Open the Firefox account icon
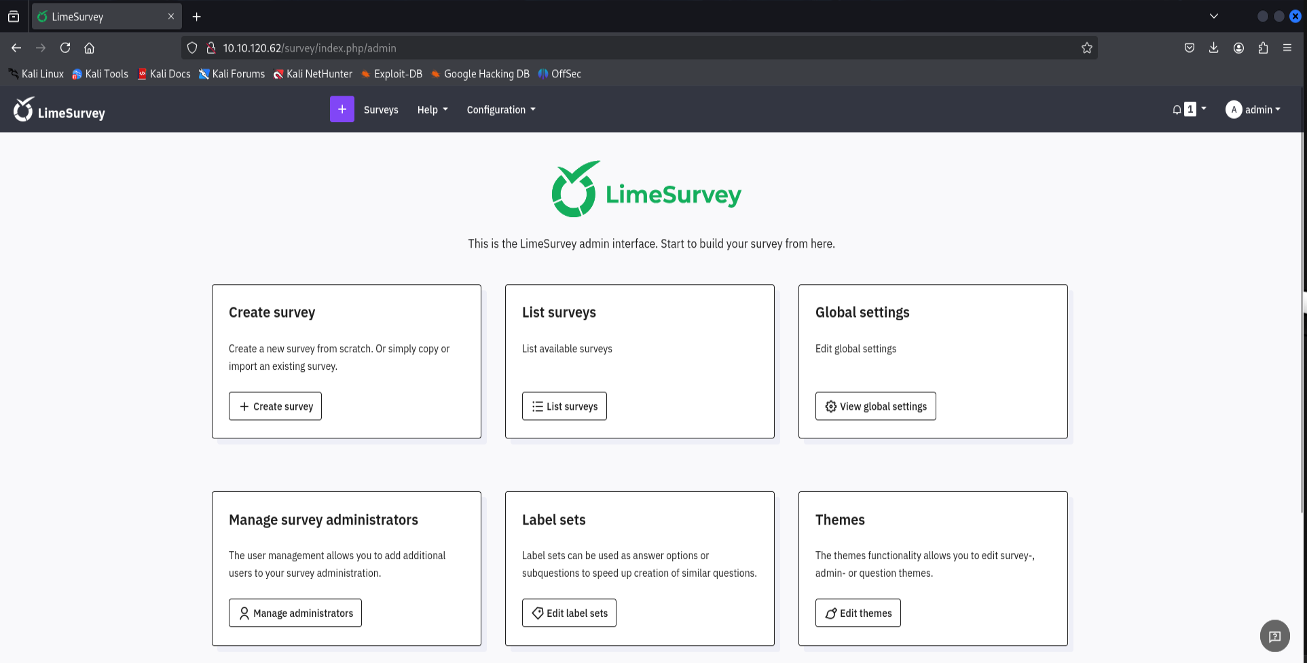The image size is (1307, 663). tap(1238, 48)
